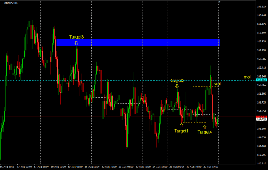268x170 pixels.
Task: Click the Target4 text label
Action: click(205, 132)
